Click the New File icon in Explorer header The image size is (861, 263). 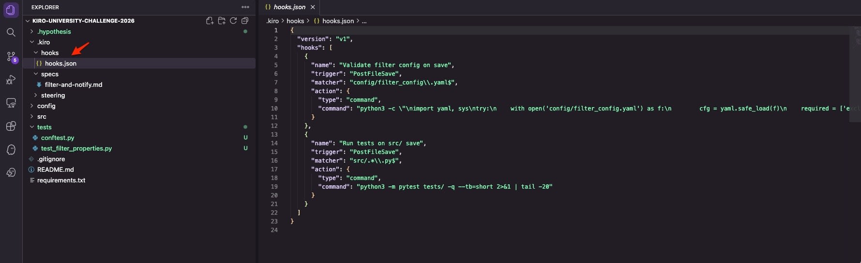pos(210,21)
